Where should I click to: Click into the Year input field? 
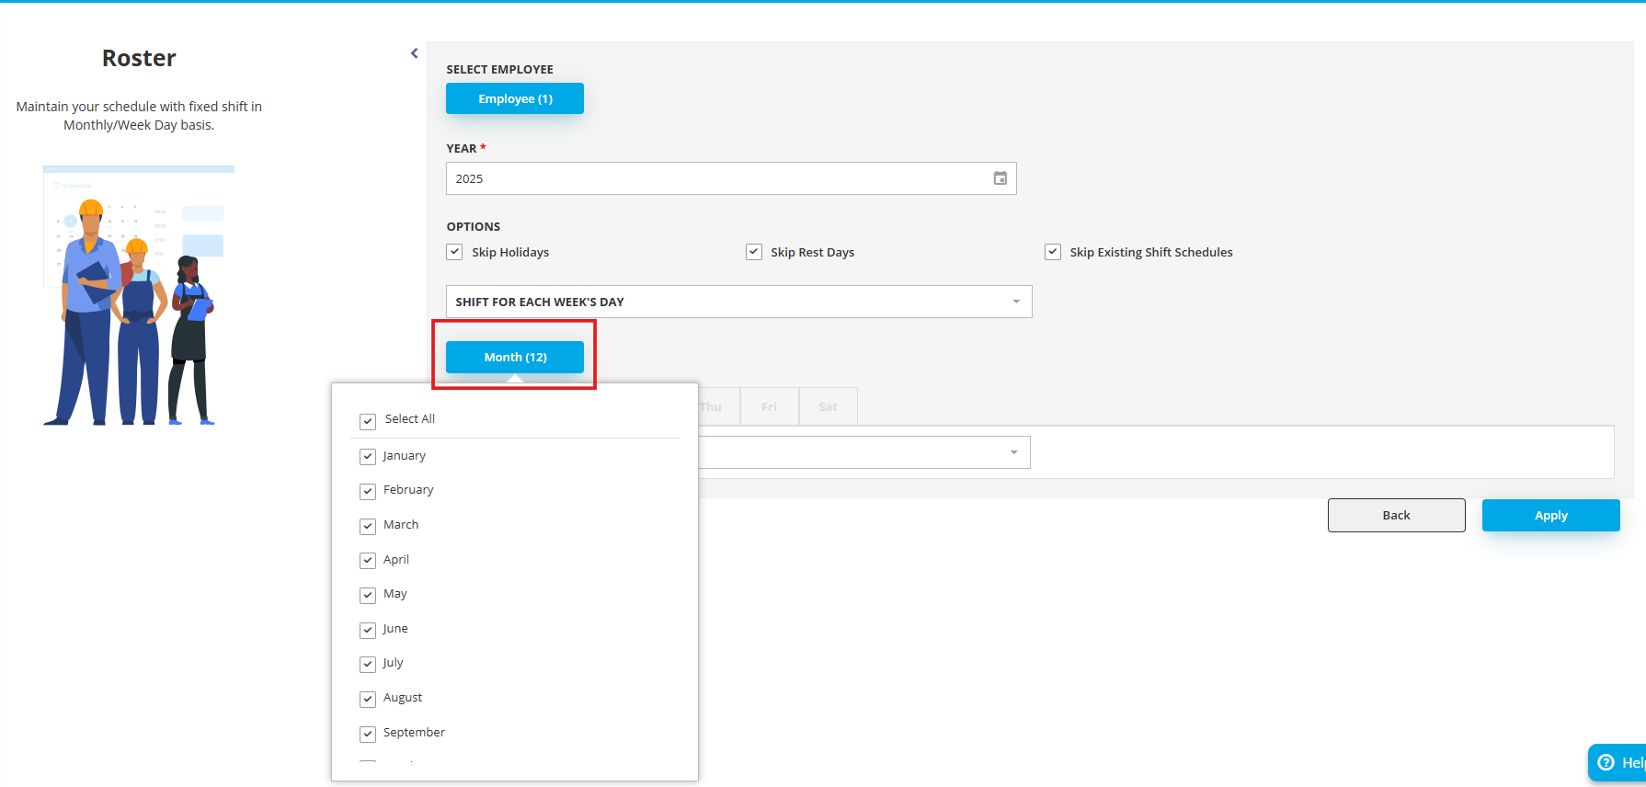[717, 178]
